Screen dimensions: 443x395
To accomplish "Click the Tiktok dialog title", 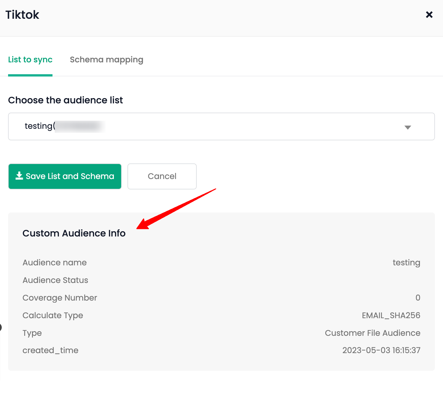I will [x=22, y=14].
